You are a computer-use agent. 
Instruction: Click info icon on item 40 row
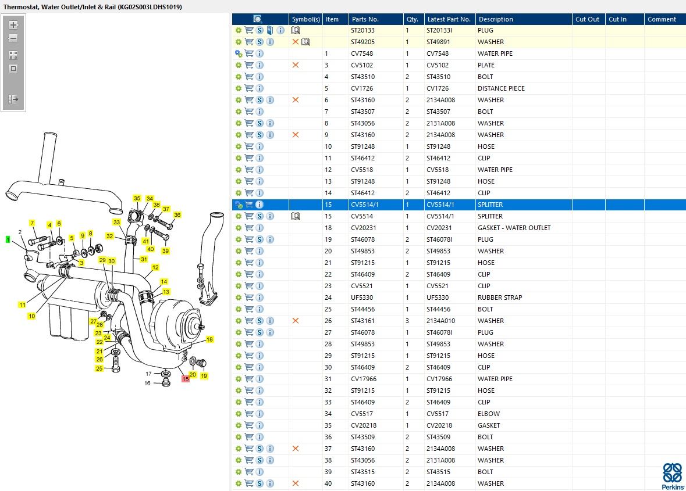click(270, 483)
